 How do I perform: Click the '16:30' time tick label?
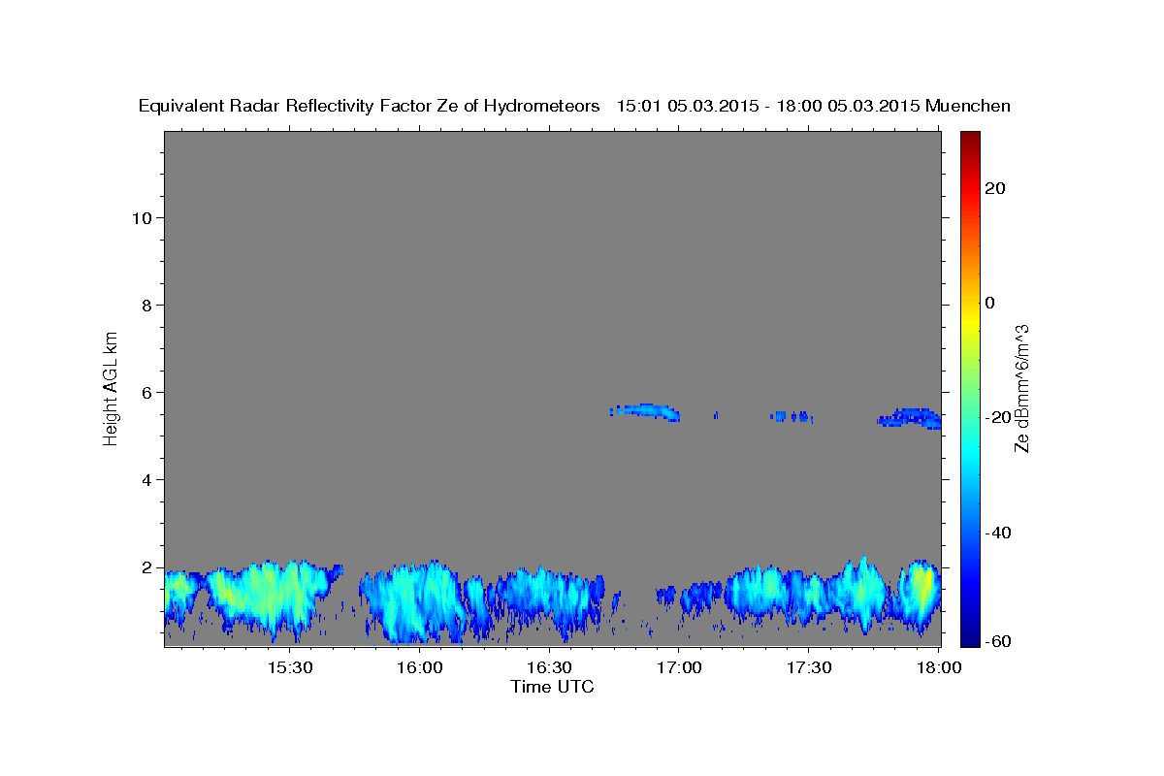tap(550, 668)
